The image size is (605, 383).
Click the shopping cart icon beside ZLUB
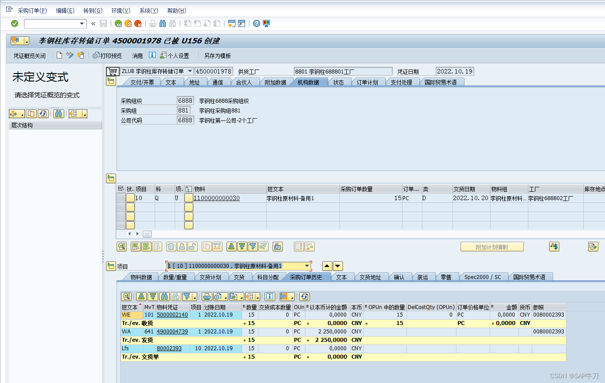point(113,71)
